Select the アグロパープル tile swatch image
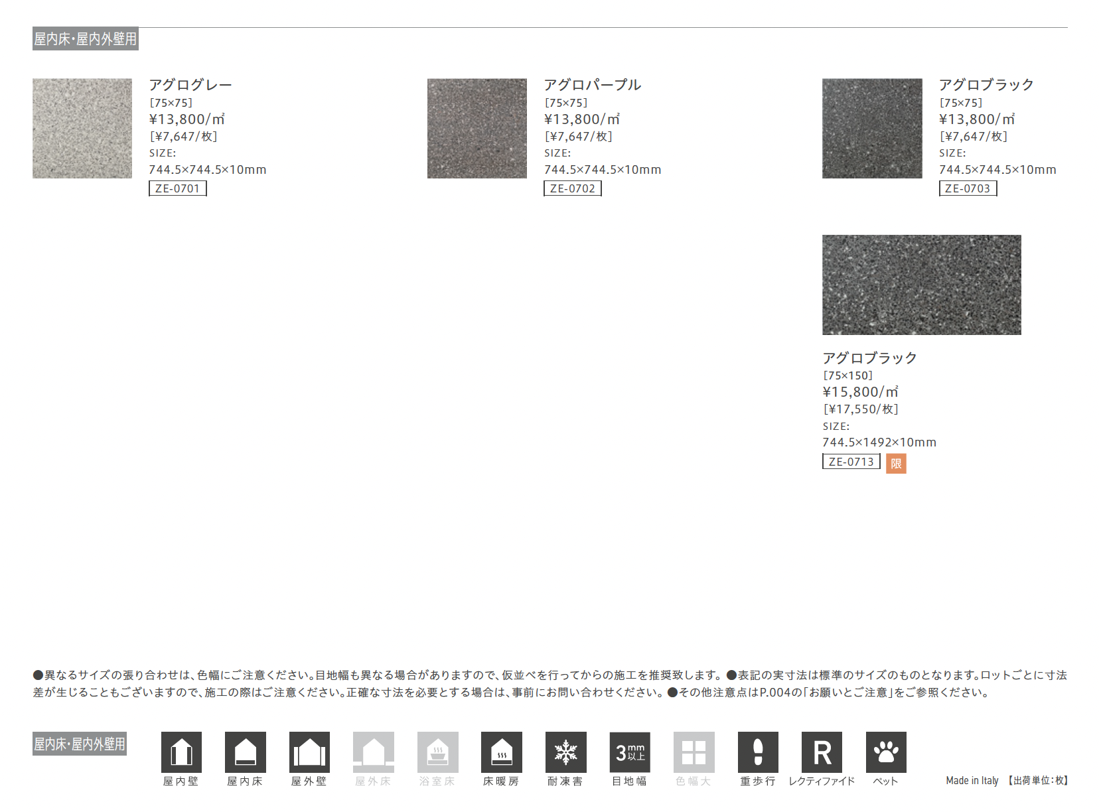The image size is (1099, 812). pyautogui.click(x=477, y=129)
